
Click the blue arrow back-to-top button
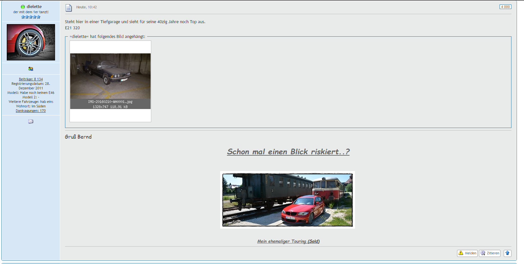[508, 253]
